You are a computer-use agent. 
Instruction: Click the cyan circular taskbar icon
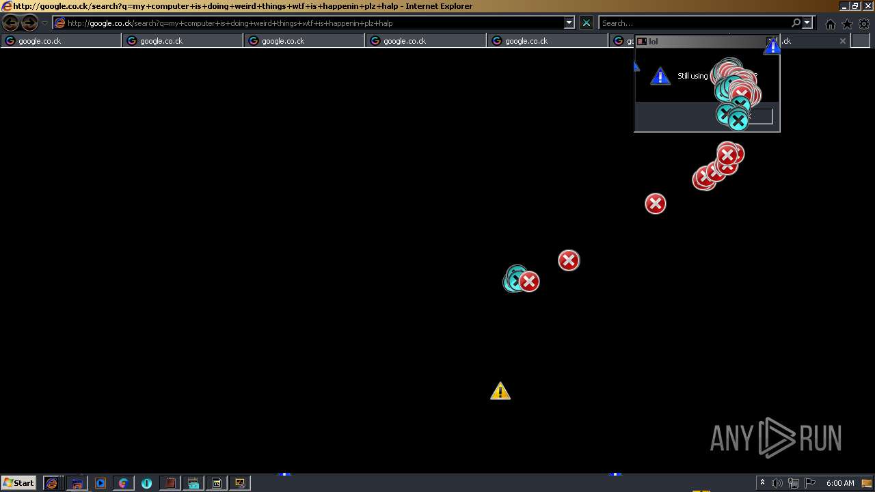click(x=146, y=483)
